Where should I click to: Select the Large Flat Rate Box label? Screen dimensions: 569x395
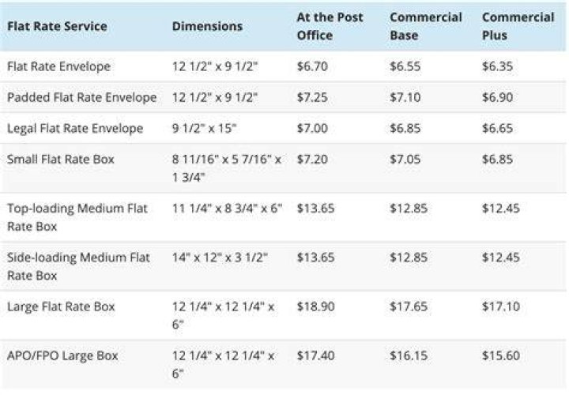[61, 307]
